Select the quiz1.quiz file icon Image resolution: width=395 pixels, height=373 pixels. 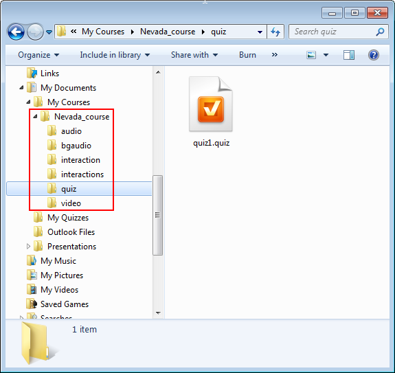tap(211, 104)
